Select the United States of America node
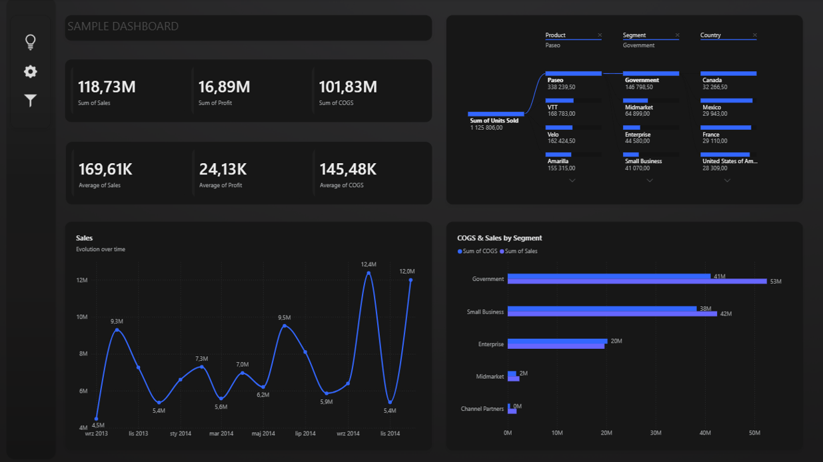823x462 pixels. (729, 162)
